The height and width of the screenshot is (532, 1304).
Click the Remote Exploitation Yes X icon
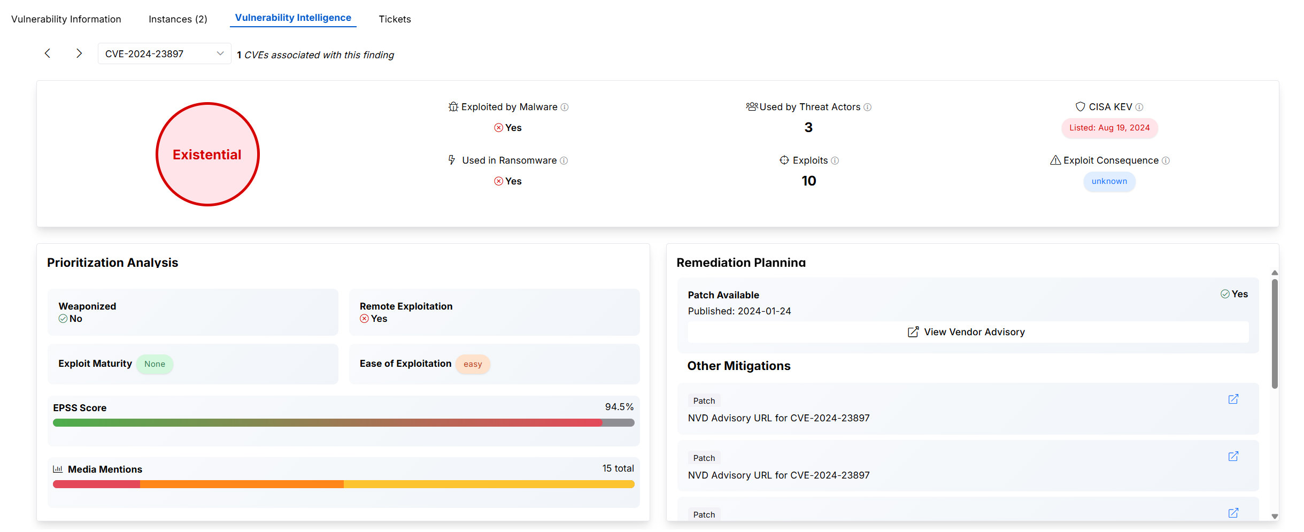coord(365,319)
